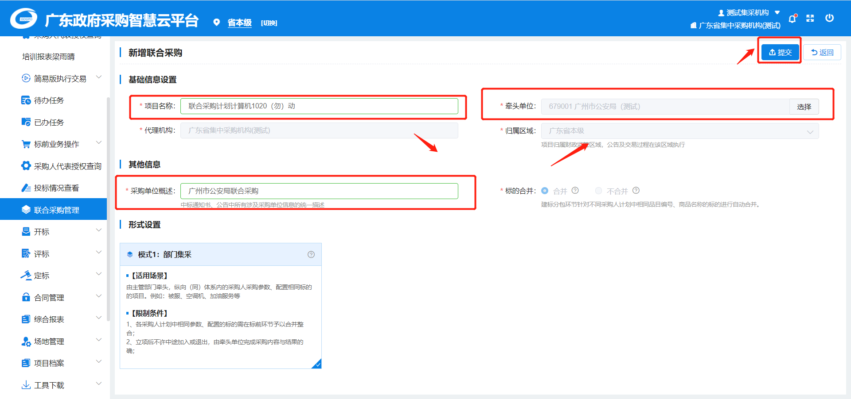Viewport: 851px width, 399px height.
Task: Click the notification bell icon
Action: [792, 19]
